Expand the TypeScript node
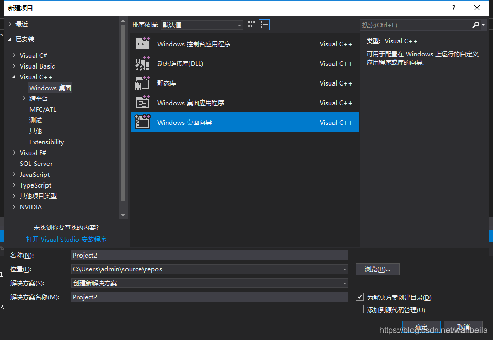This screenshot has height=340, width=493. 14,185
